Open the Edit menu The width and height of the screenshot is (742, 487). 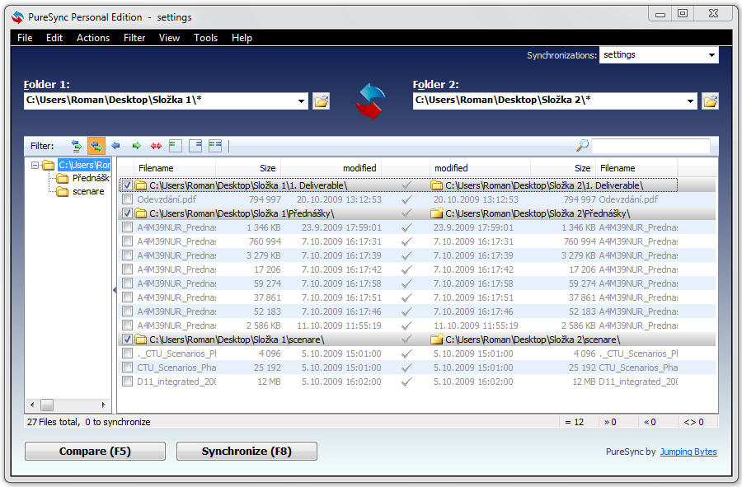(x=54, y=38)
